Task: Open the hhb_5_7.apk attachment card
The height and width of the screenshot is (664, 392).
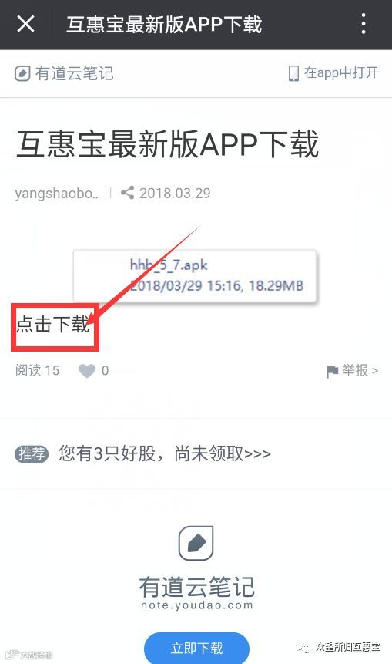Action: point(195,276)
